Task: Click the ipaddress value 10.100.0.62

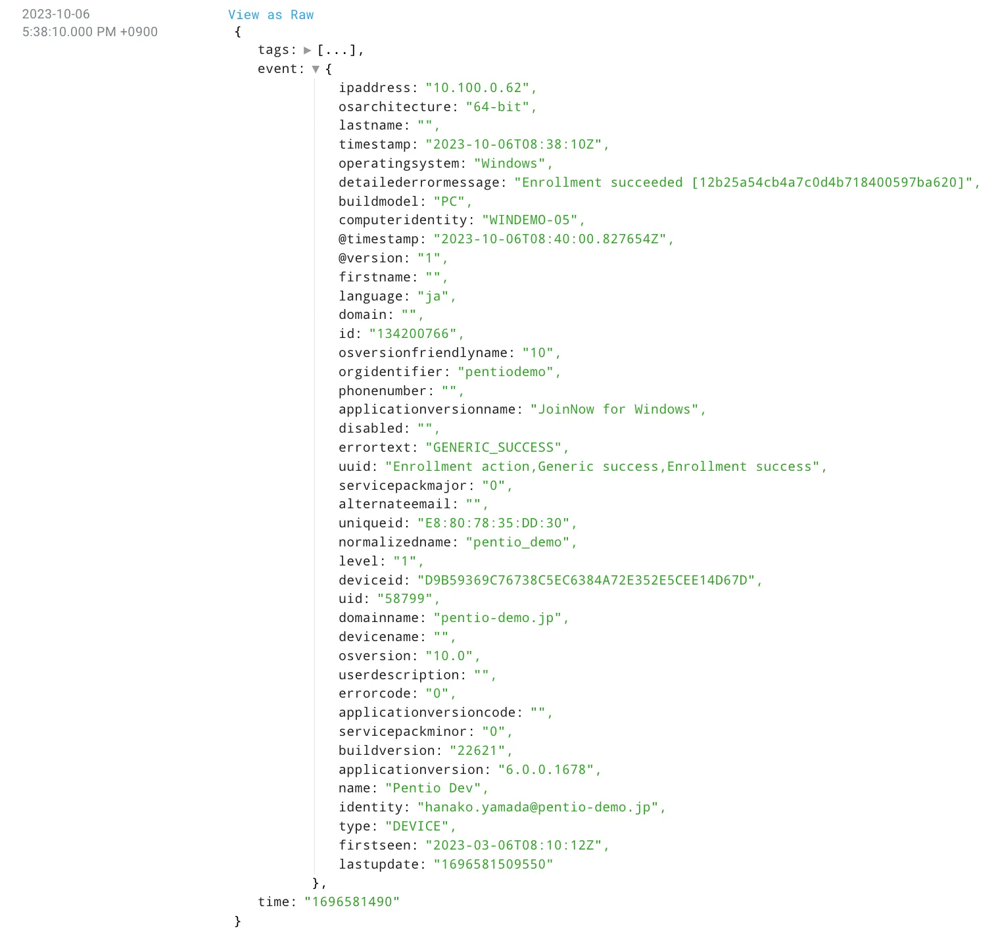Action: coord(481,88)
